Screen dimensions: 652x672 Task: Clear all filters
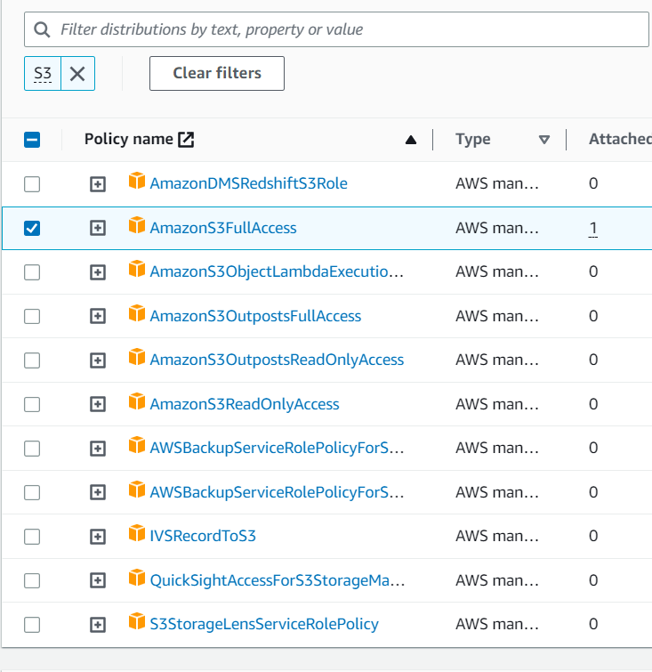pyautogui.click(x=217, y=73)
